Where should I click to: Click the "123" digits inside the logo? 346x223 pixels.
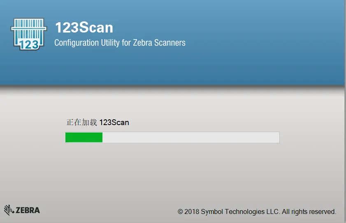pos(29,44)
